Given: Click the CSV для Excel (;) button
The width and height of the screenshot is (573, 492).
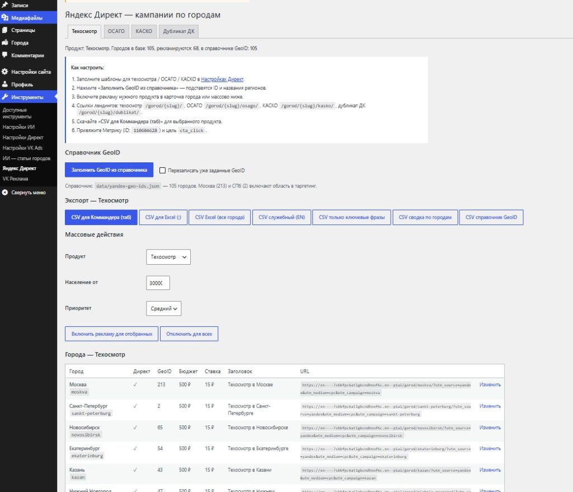Looking at the screenshot, I should (163, 217).
